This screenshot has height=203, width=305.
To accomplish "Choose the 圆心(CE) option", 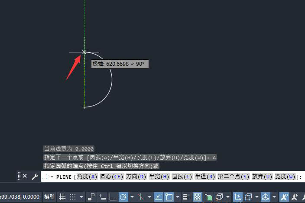I will 112,177.
